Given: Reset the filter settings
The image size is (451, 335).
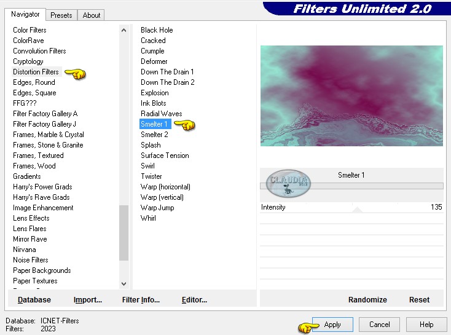Looking at the screenshot, I should (x=419, y=300).
